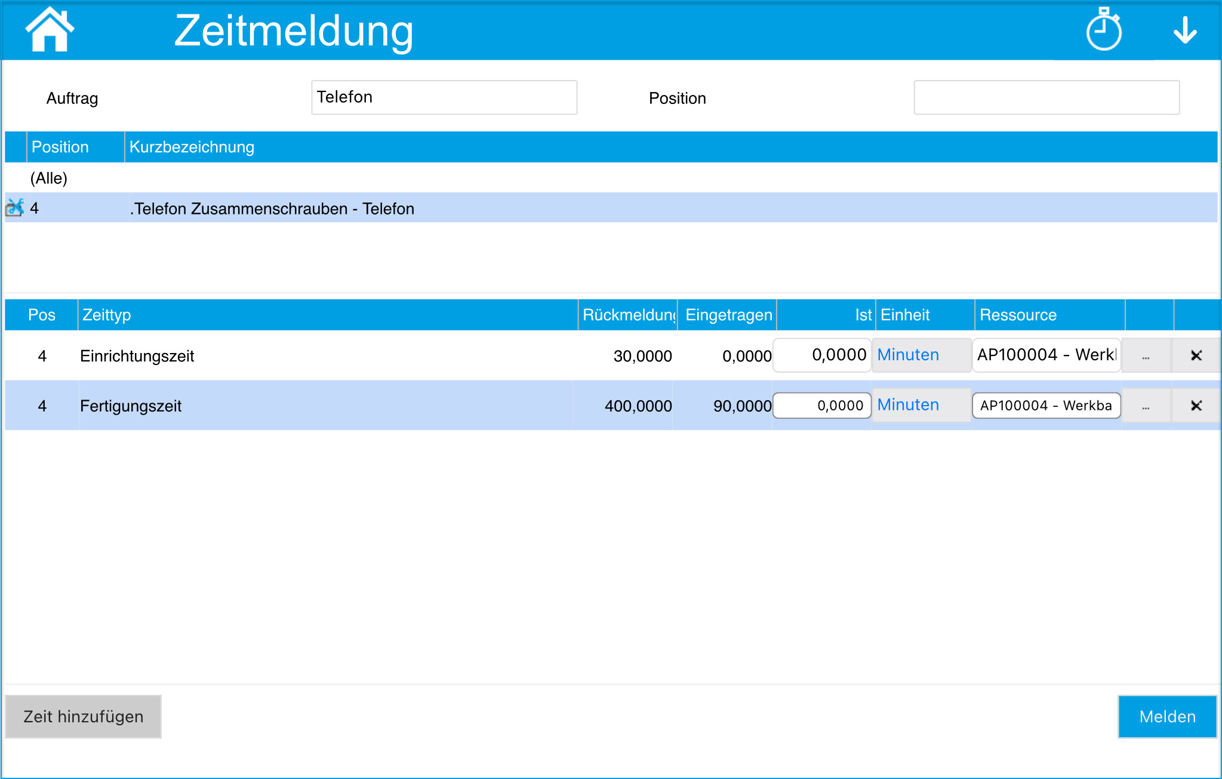Open the AP100004 Ressource selector for Fertigungszeit

pos(1046,405)
